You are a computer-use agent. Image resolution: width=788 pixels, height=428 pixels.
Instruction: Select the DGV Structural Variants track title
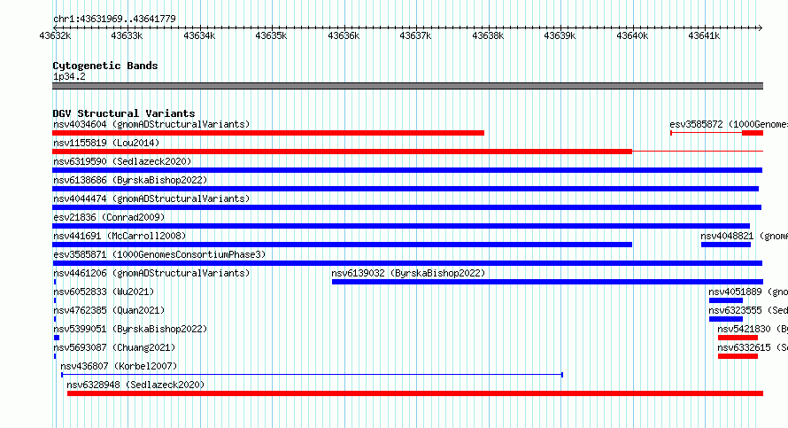(124, 113)
